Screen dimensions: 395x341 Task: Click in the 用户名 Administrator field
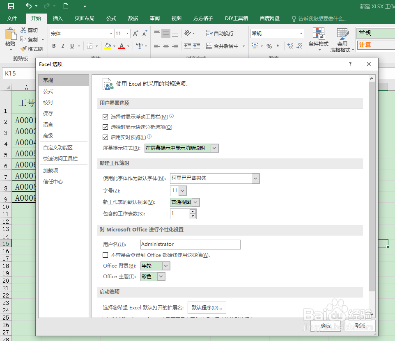coord(191,244)
